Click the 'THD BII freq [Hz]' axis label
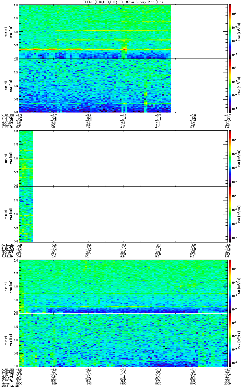The image size is (243, 388). (x=8, y=214)
